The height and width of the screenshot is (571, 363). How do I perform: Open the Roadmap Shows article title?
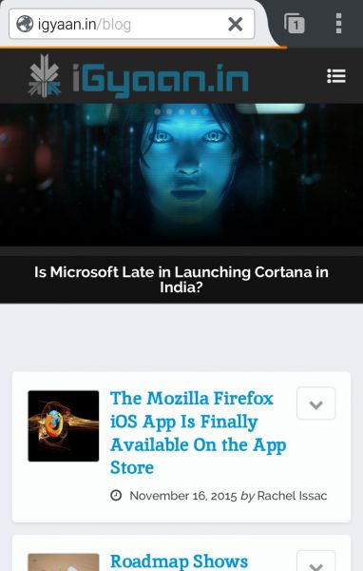pos(179,561)
